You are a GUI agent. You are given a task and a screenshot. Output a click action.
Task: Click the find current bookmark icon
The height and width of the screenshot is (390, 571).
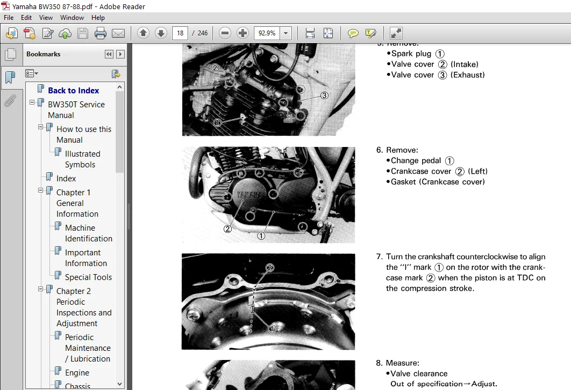pos(116,74)
